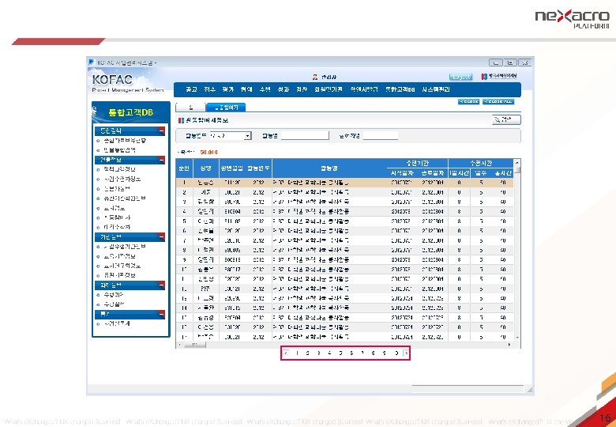This screenshot has height=427, width=616.
Task: Click the magnifier search button
Action: click(x=506, y=119)
